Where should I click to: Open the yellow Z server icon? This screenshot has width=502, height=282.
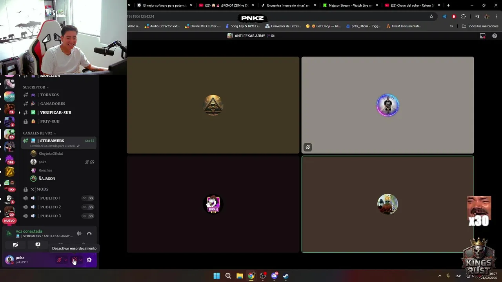9,172
